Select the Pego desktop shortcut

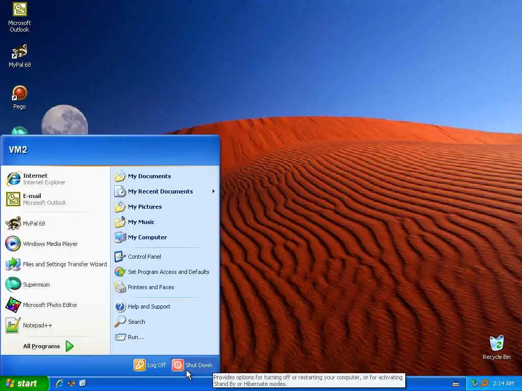[x=20, y=97]
